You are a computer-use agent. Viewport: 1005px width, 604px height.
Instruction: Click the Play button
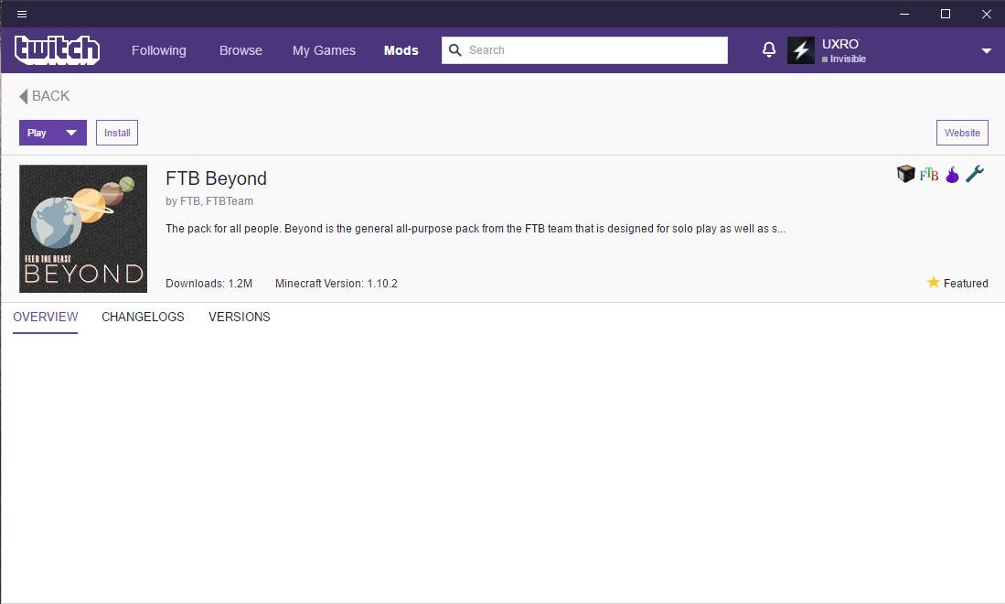(x=38, y=133)
